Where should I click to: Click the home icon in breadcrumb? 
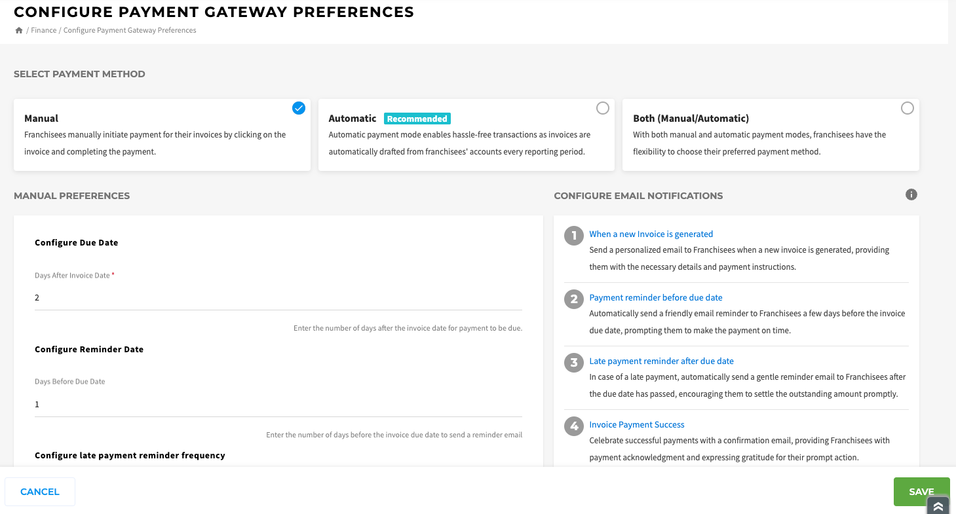[x=19, y=30]
